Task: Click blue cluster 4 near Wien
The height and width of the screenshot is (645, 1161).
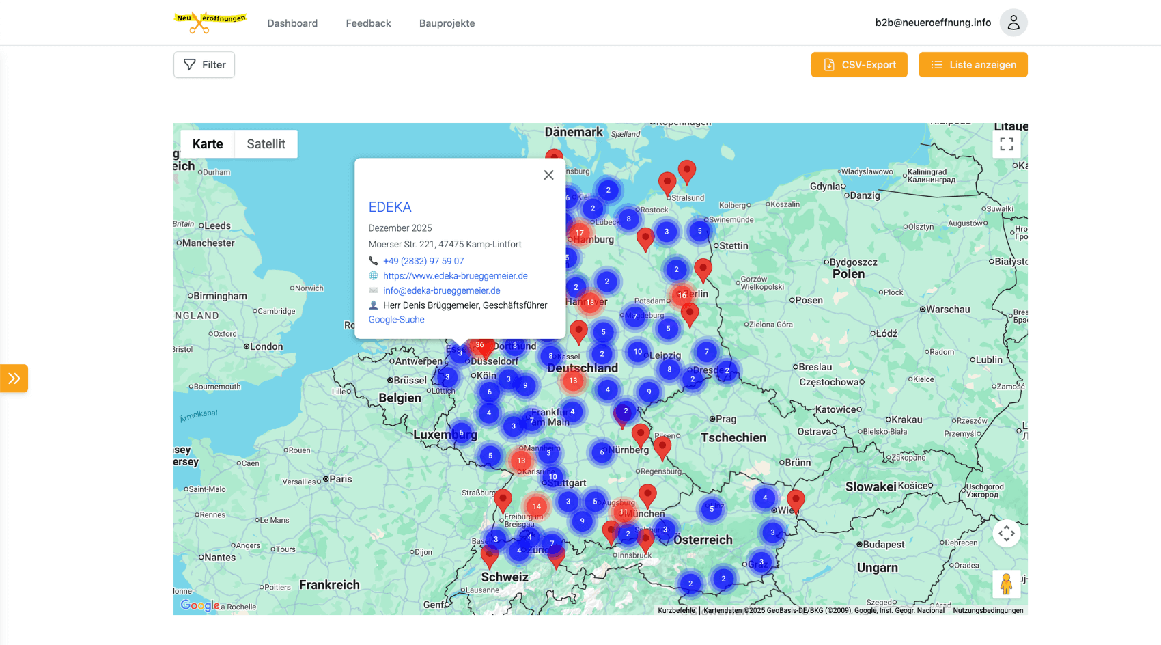Action: pos(765,497)
